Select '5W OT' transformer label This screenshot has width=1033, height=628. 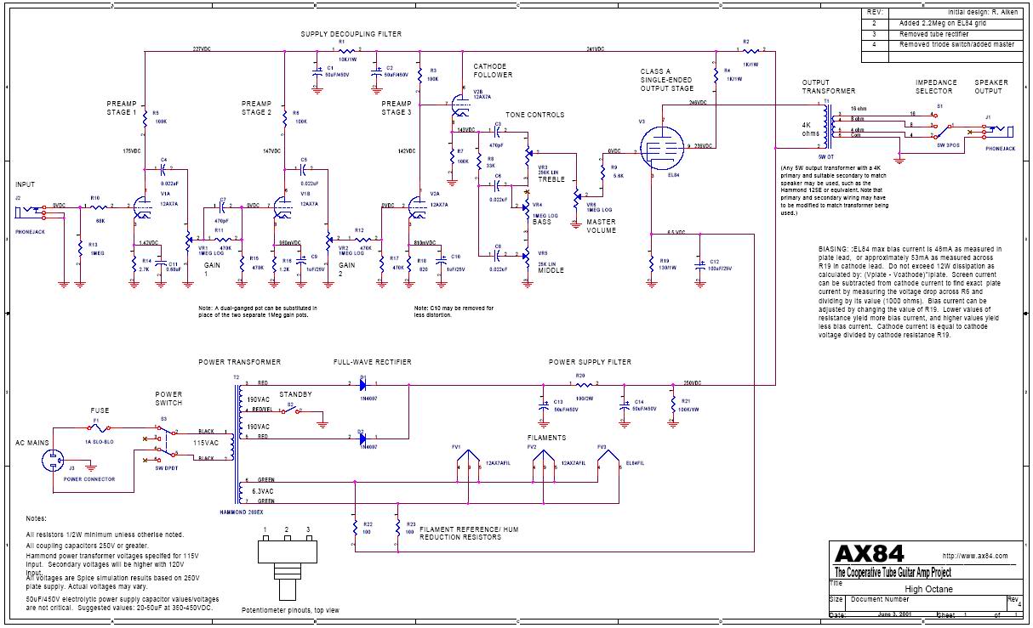click(x=825, y=158)
